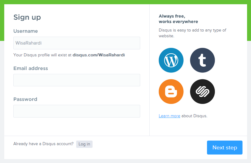The image size is (251, 163).
Task: Click the Blogger logo icon
Action: click(171, 91)
